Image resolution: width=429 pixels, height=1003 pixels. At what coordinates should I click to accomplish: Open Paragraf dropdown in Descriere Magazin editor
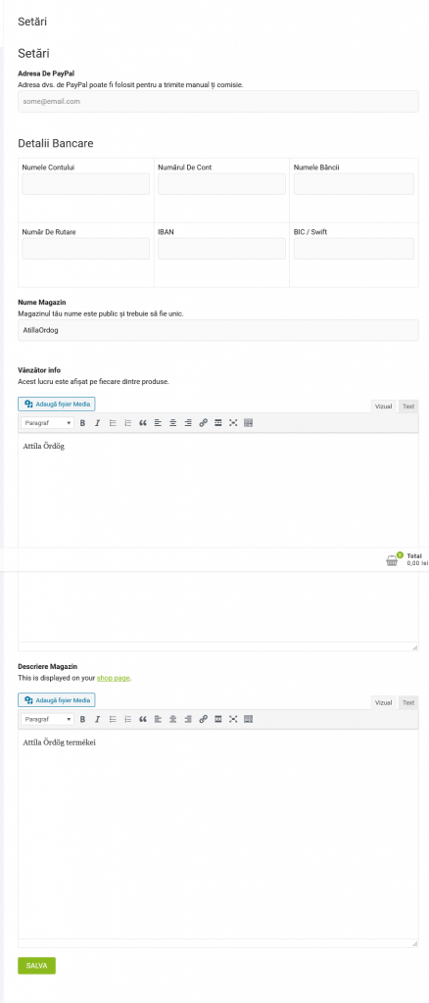(47, 719)
